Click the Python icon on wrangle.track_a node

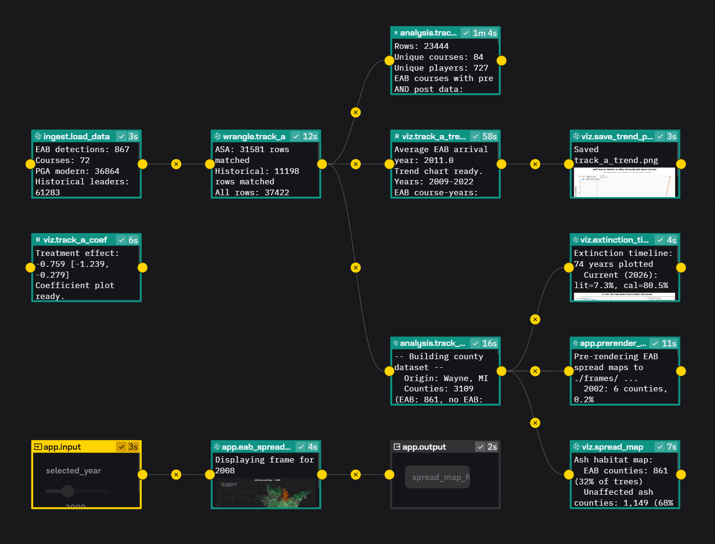tap(218, 136)
